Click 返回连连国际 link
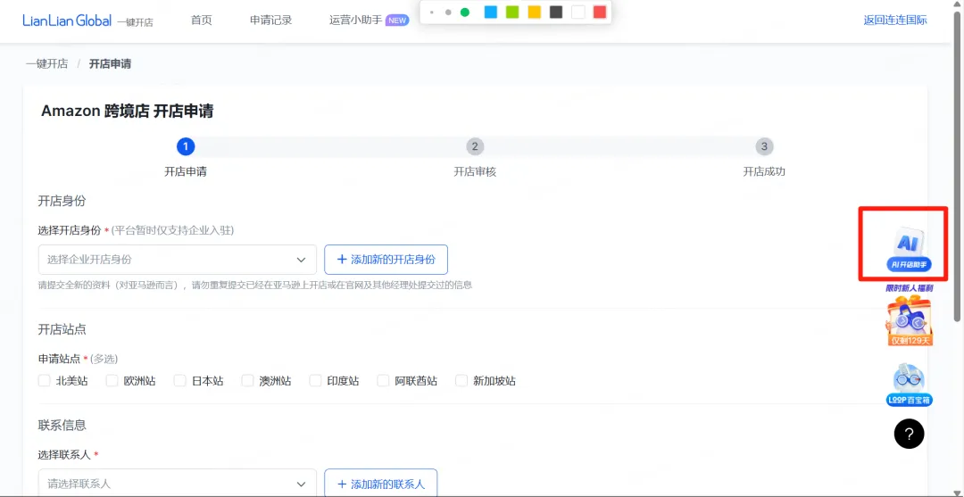The height and width of the screenshot is (497, 964). [895, 20]
